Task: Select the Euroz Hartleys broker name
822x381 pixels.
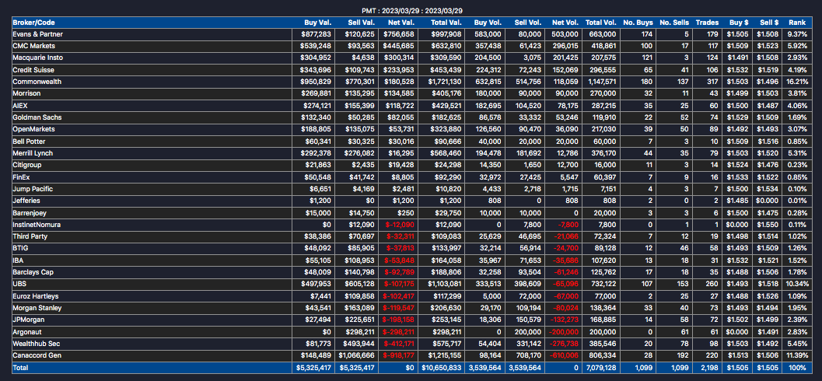Action: pyautogui.click(x=34, y=296)
